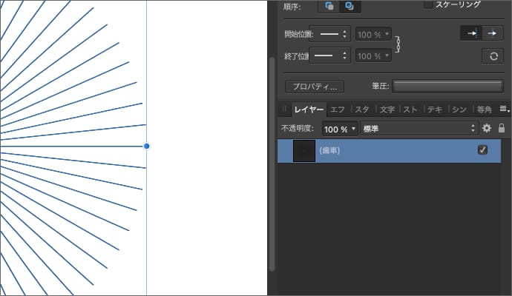Open the Layers panel options menu icon

coord(504,109)
